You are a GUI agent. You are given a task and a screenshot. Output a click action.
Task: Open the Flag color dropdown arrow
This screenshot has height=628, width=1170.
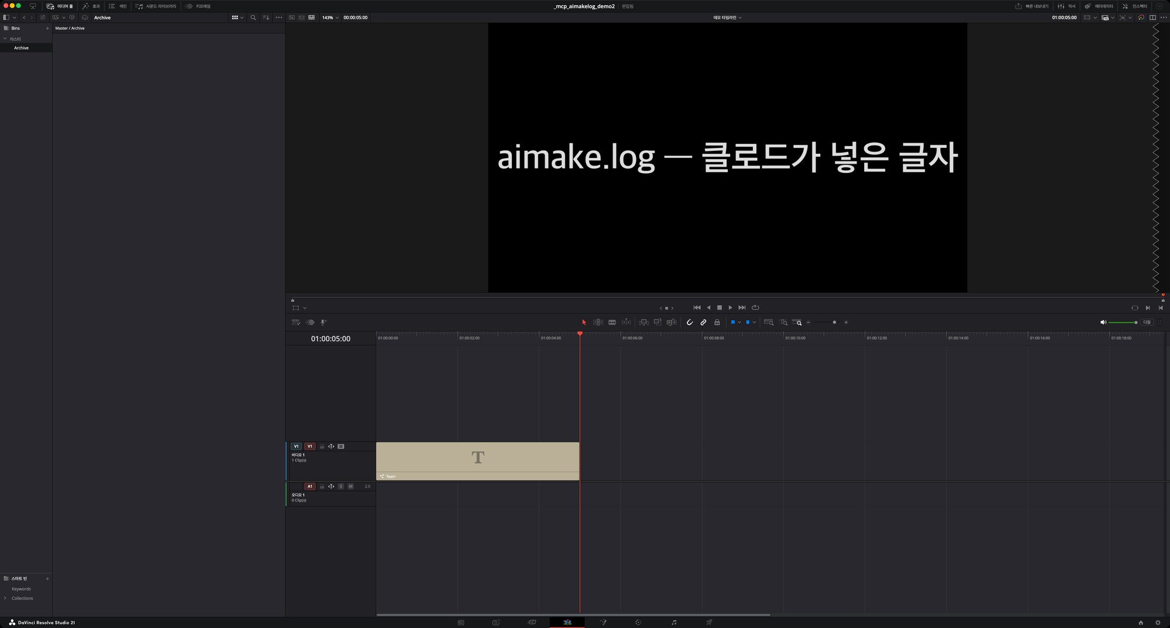[739, 322]
